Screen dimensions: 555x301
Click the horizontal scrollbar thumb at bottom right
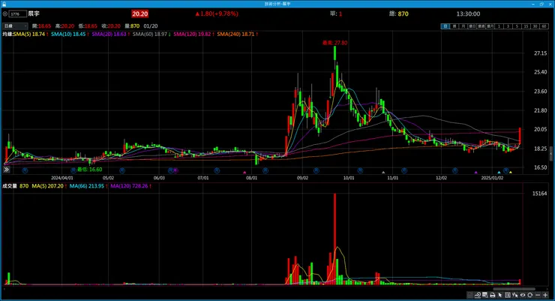[x=514, y=289]
